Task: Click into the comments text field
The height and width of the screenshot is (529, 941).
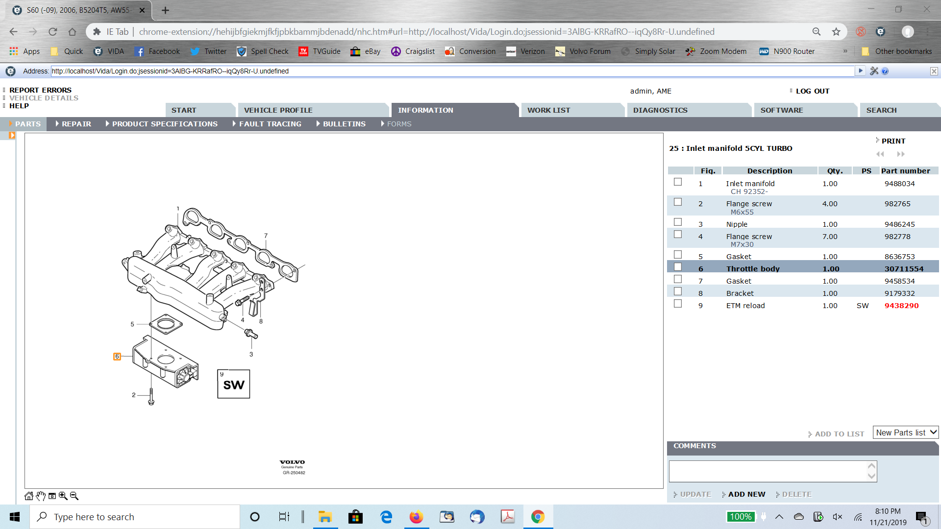Action: click(x=768, y=471)
